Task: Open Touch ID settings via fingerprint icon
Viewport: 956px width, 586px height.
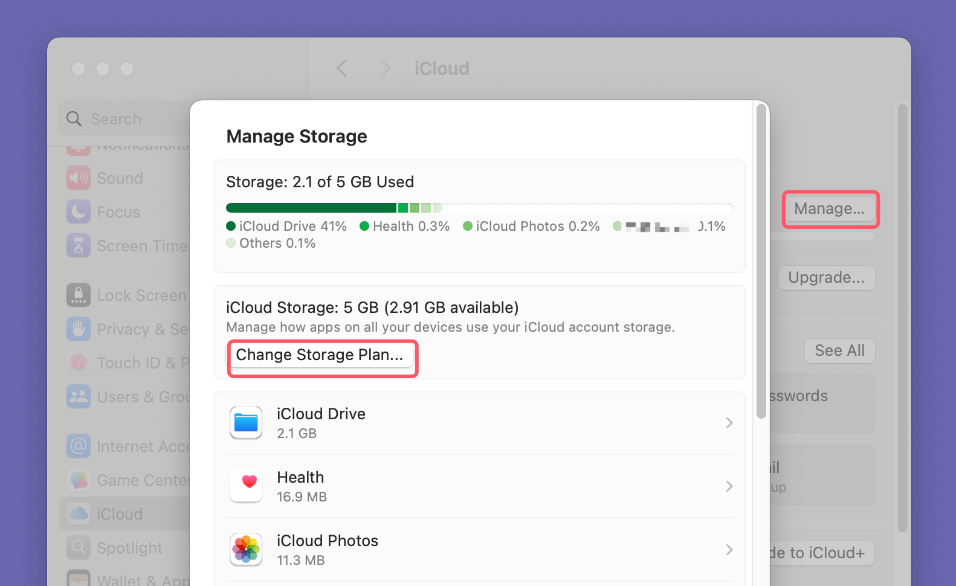Action: tap(78, 362)
